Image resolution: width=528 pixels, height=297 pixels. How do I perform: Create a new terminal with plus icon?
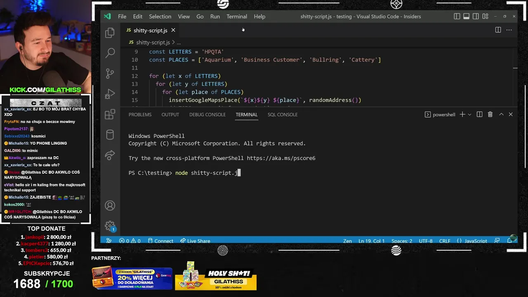462,114
